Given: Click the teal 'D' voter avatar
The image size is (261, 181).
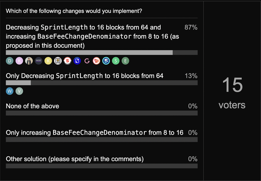Looking at the screenshot, I should [10, 61].
